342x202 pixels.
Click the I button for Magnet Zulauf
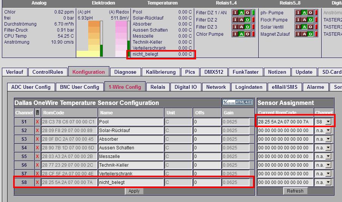point(298,34)
